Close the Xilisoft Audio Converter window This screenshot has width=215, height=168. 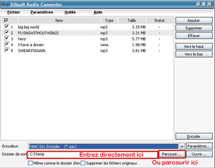[210, 4]
